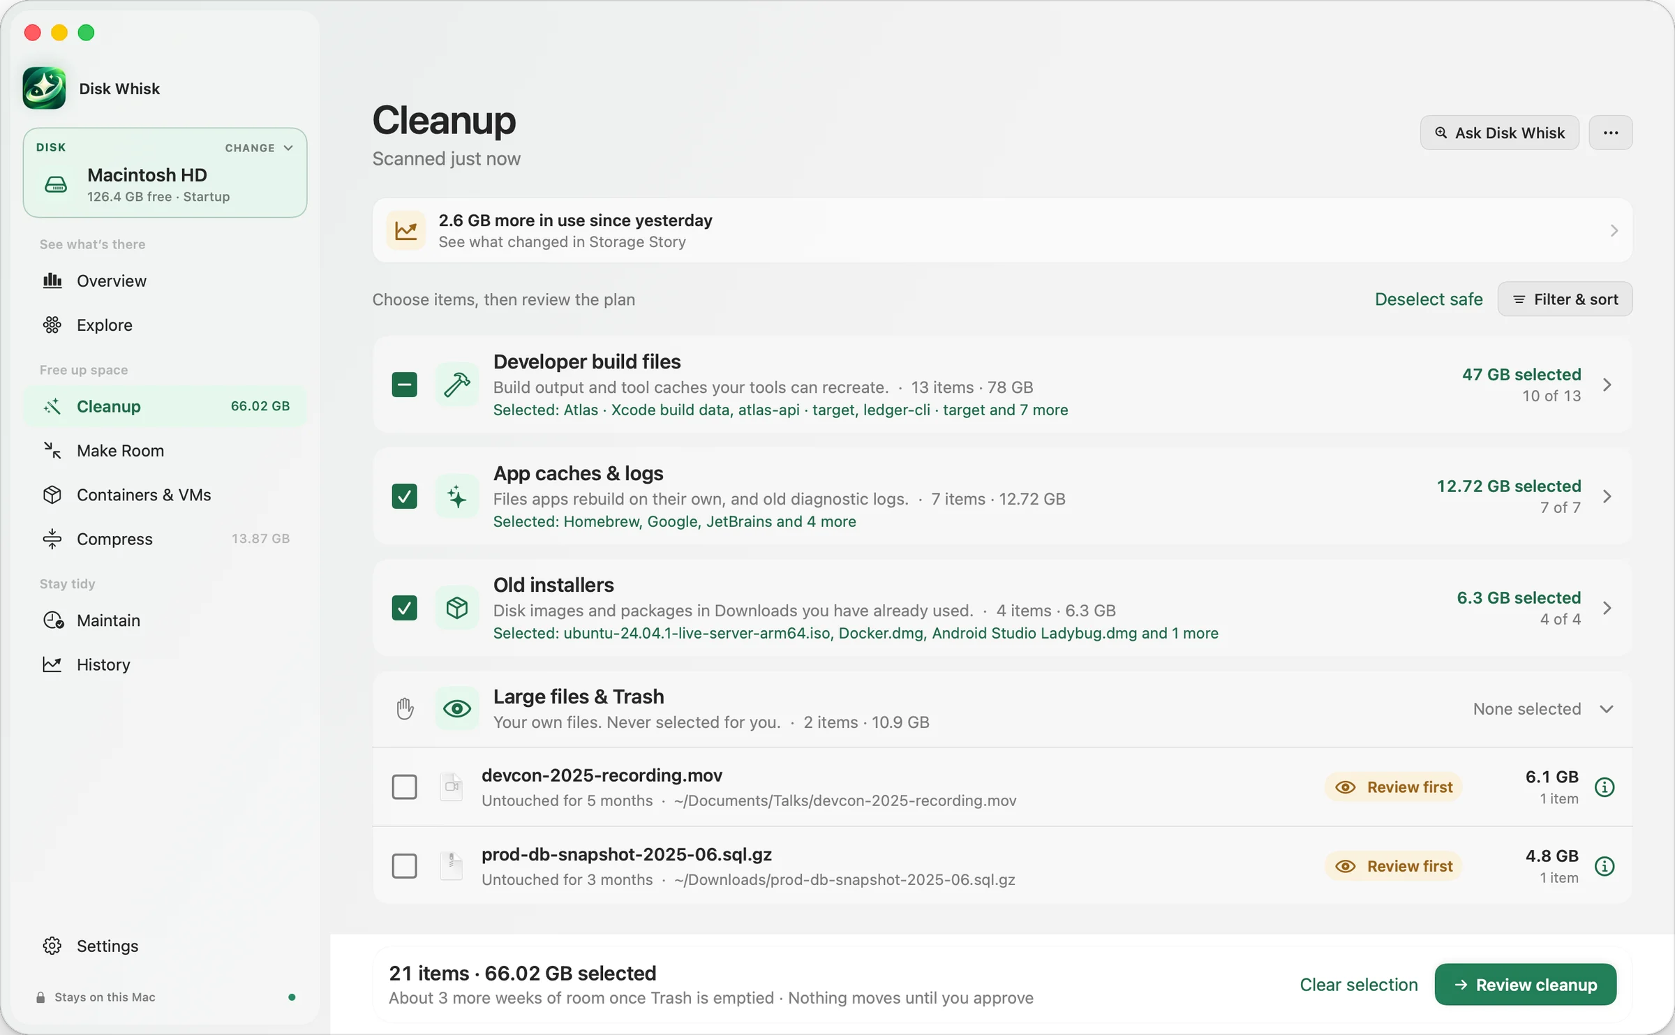
Task: Expand the Old installers chevron
Action: pos(1607,608)
